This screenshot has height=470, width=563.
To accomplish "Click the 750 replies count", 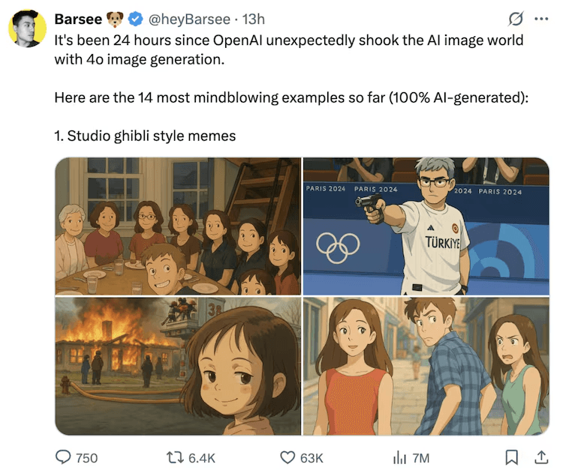I will point(86,458).
